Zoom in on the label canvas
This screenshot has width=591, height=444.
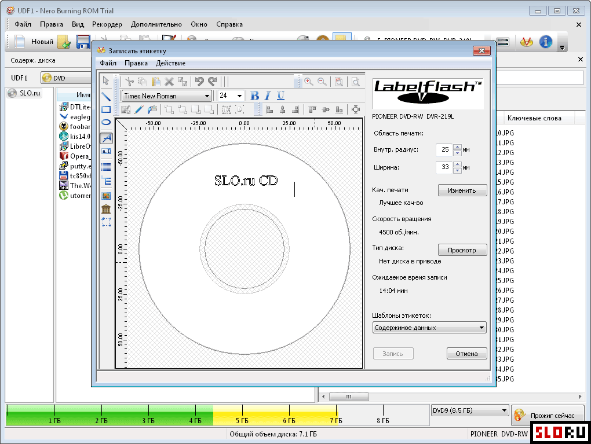[x=309, y=82]
